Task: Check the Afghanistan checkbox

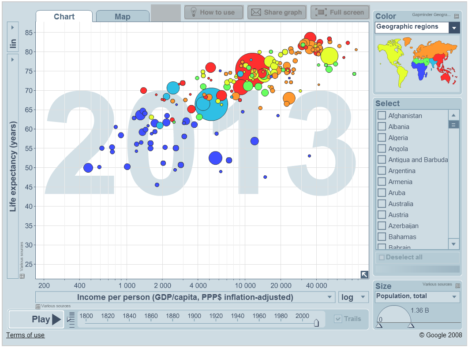Action: click(382, 115)
